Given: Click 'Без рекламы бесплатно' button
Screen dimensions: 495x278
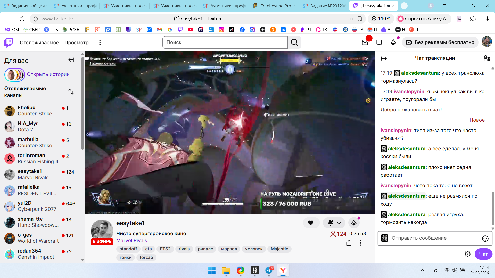Looking at the screenshot, I should [440, 42].
